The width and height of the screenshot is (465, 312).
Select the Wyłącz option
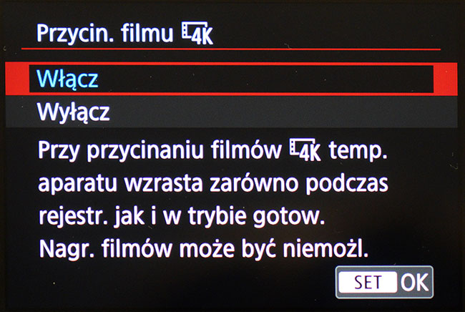231,112
